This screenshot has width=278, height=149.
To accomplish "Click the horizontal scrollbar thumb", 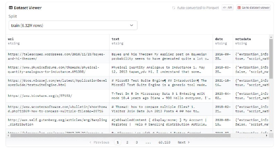I will point(121,136).
